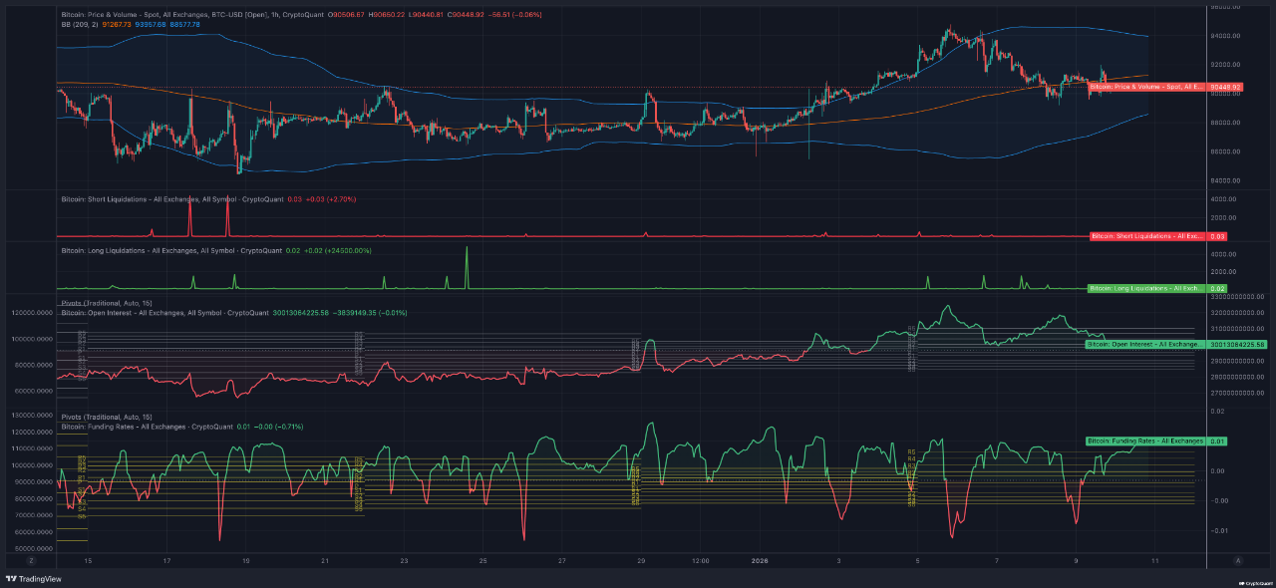Click the Z timezone button
Screen dimensions: 1276x588
32,561
